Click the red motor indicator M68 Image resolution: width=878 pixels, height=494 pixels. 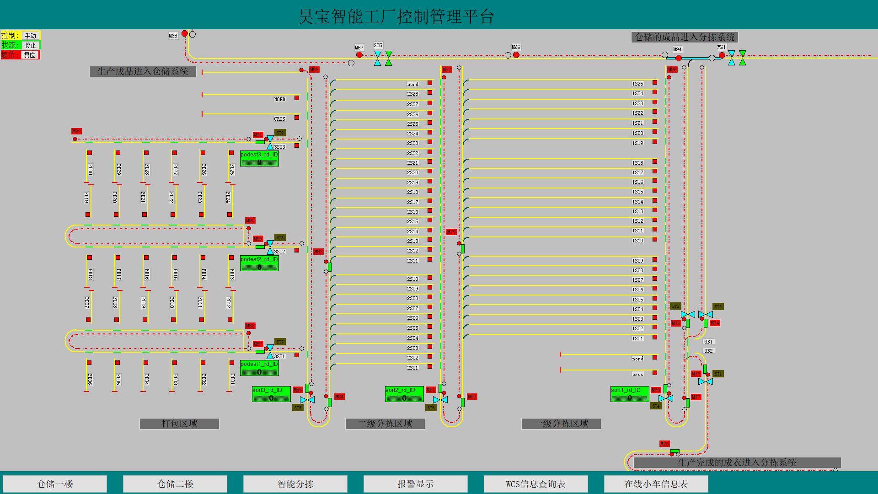(185, 33)
